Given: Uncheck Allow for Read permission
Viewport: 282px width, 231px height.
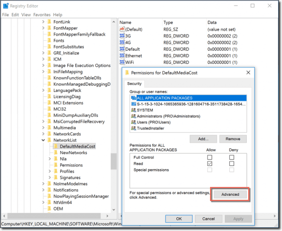Looking at the screenshot, I should coord(210,163).
